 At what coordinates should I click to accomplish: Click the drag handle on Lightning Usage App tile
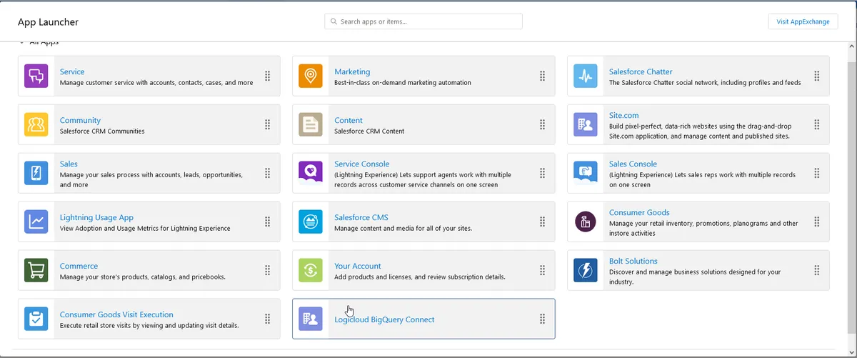267,222
